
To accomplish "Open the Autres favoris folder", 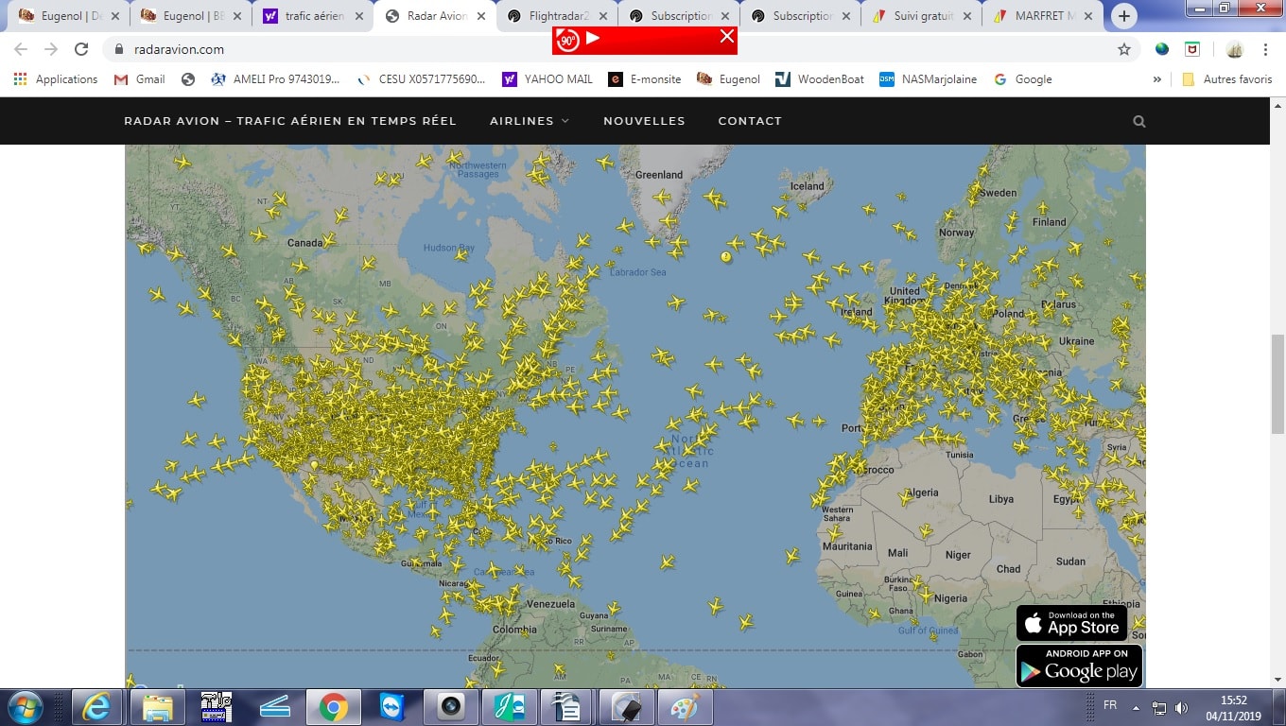I will [1227, 79].
